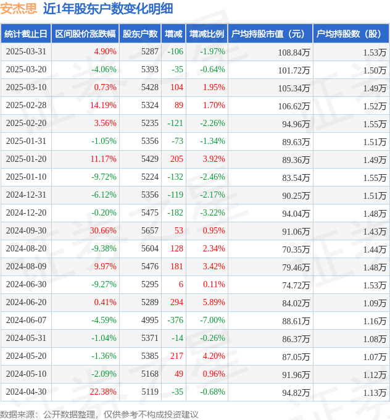Click the 户均持股数（股） column header
The width and height of the screenshot is (390, 420).
click(350, 34)
